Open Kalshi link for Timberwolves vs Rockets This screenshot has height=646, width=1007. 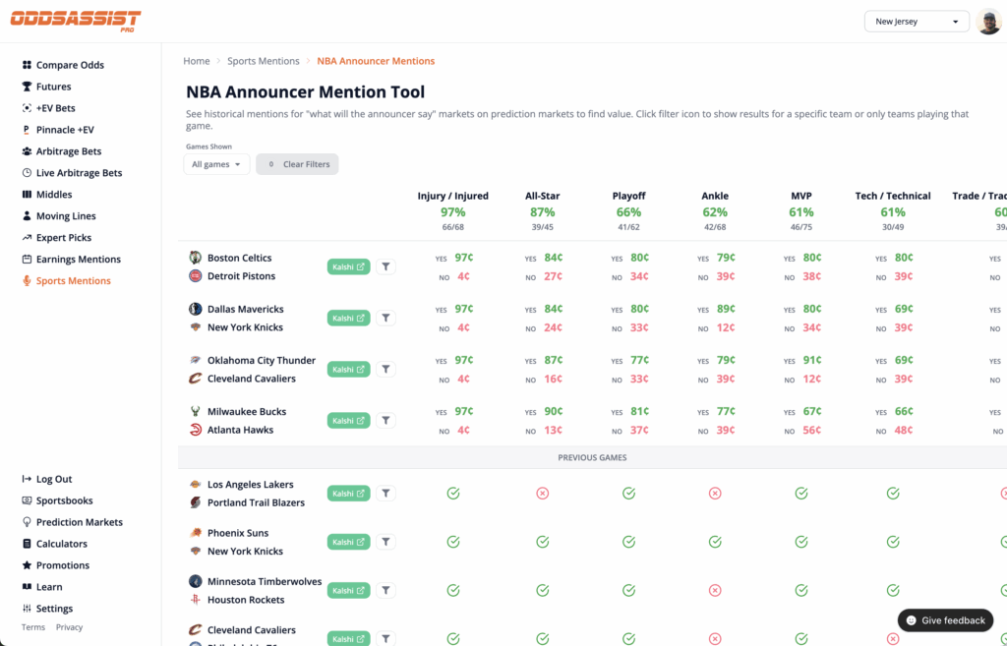[349, 590]
